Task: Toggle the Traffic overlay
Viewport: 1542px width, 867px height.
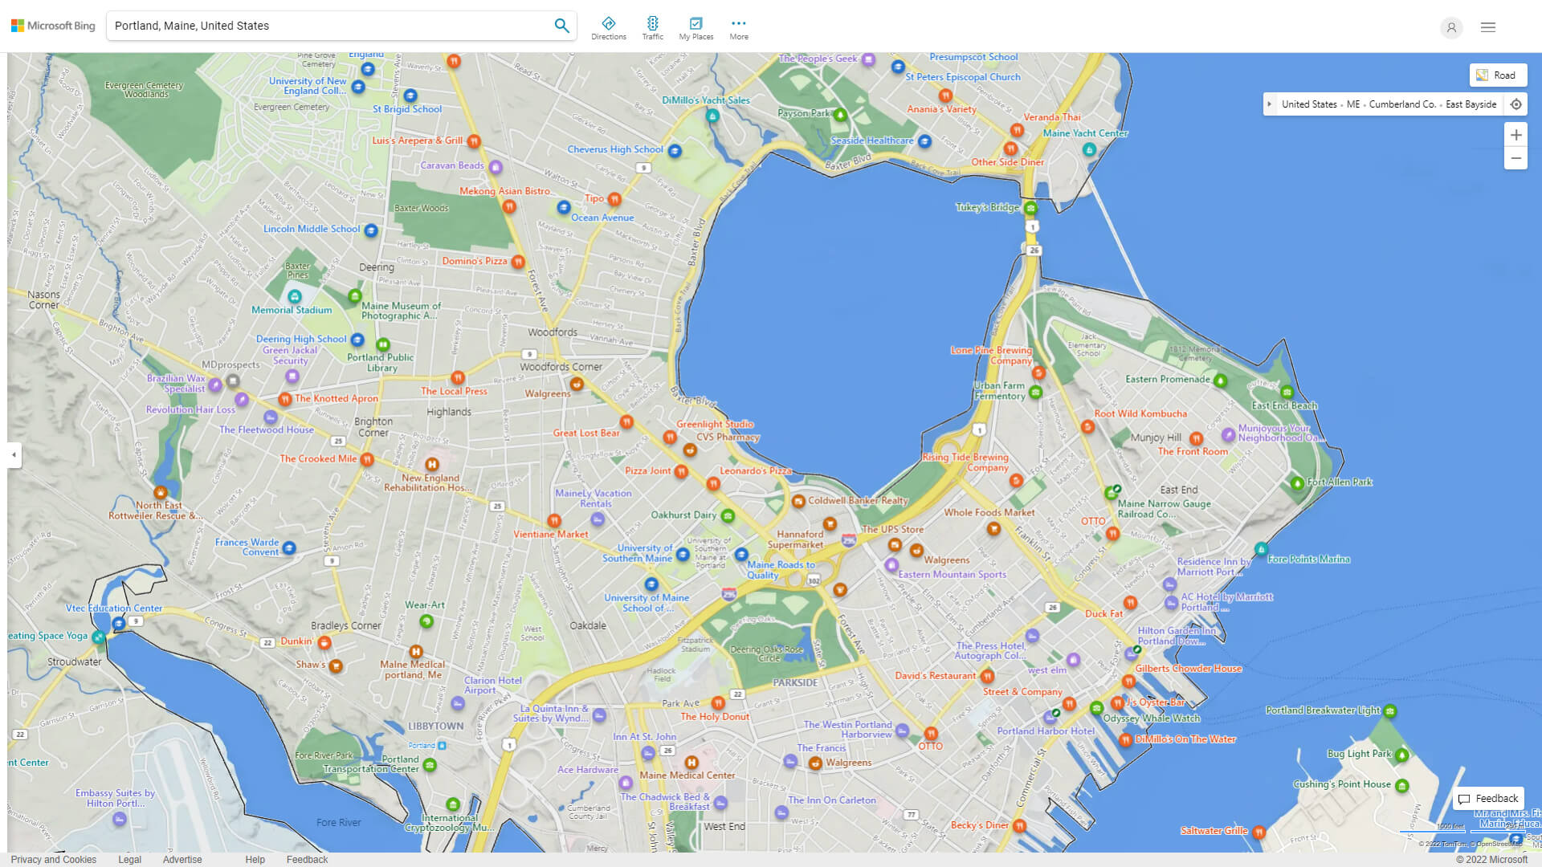Action: click(653, 25)
